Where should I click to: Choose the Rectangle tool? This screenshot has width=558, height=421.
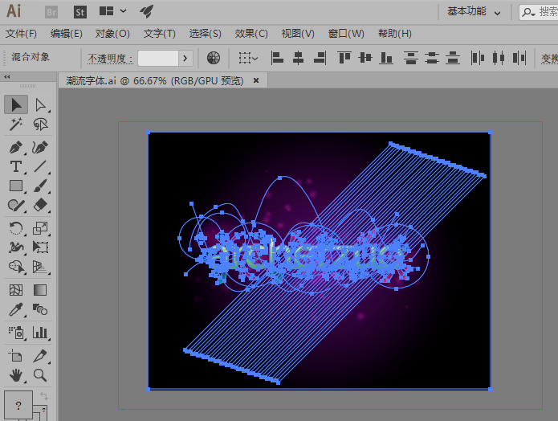pyautogui.click(x=15, y=186)
